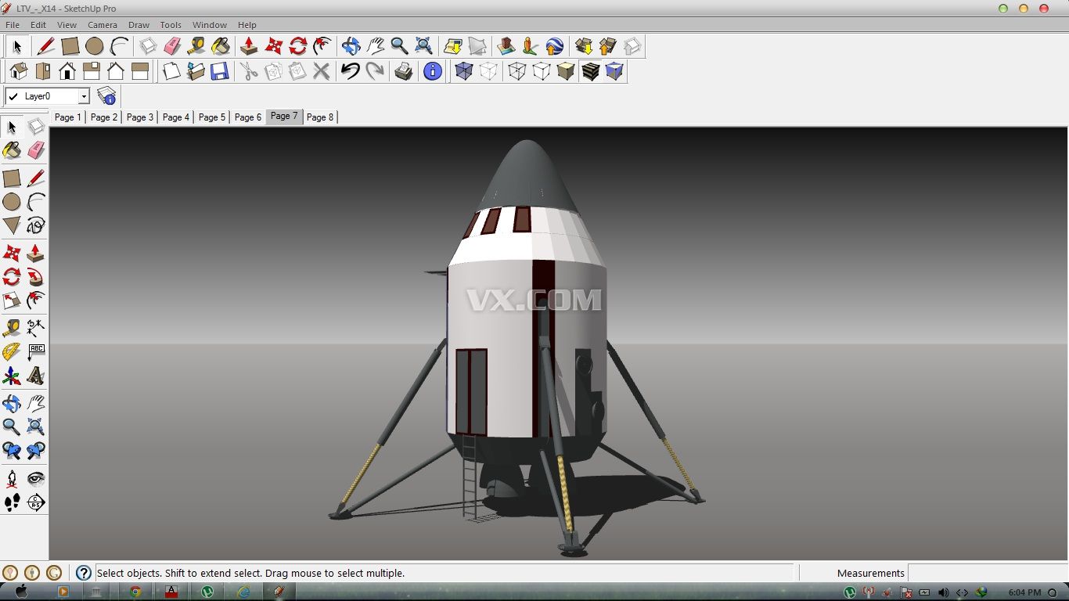Image resolution: width=1069 pixels, height=601 pixels.
Task: Switch to the Page 3 scene tab
Action: [x=140, y=117]
